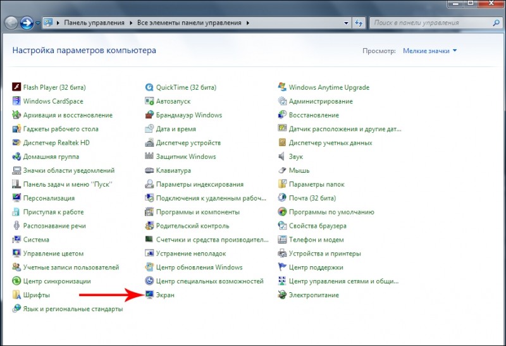Open Программы и компоненты link
The height and width of the screenshot is (346, 506).
[x=198, y=212]
